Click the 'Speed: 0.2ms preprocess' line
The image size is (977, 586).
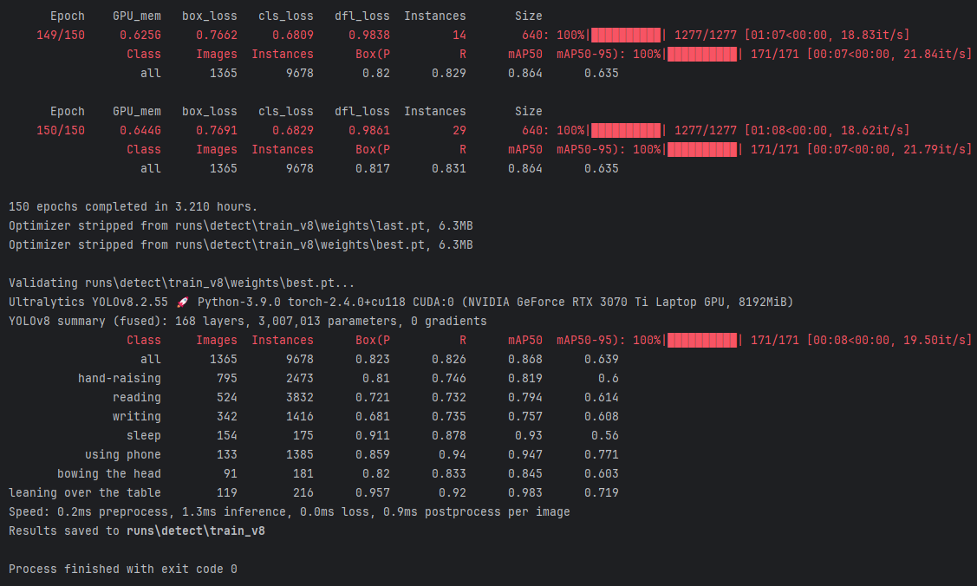coord(290,512)
